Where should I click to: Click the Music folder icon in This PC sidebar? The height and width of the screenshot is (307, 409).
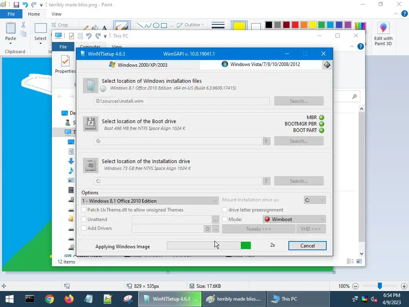71,171
